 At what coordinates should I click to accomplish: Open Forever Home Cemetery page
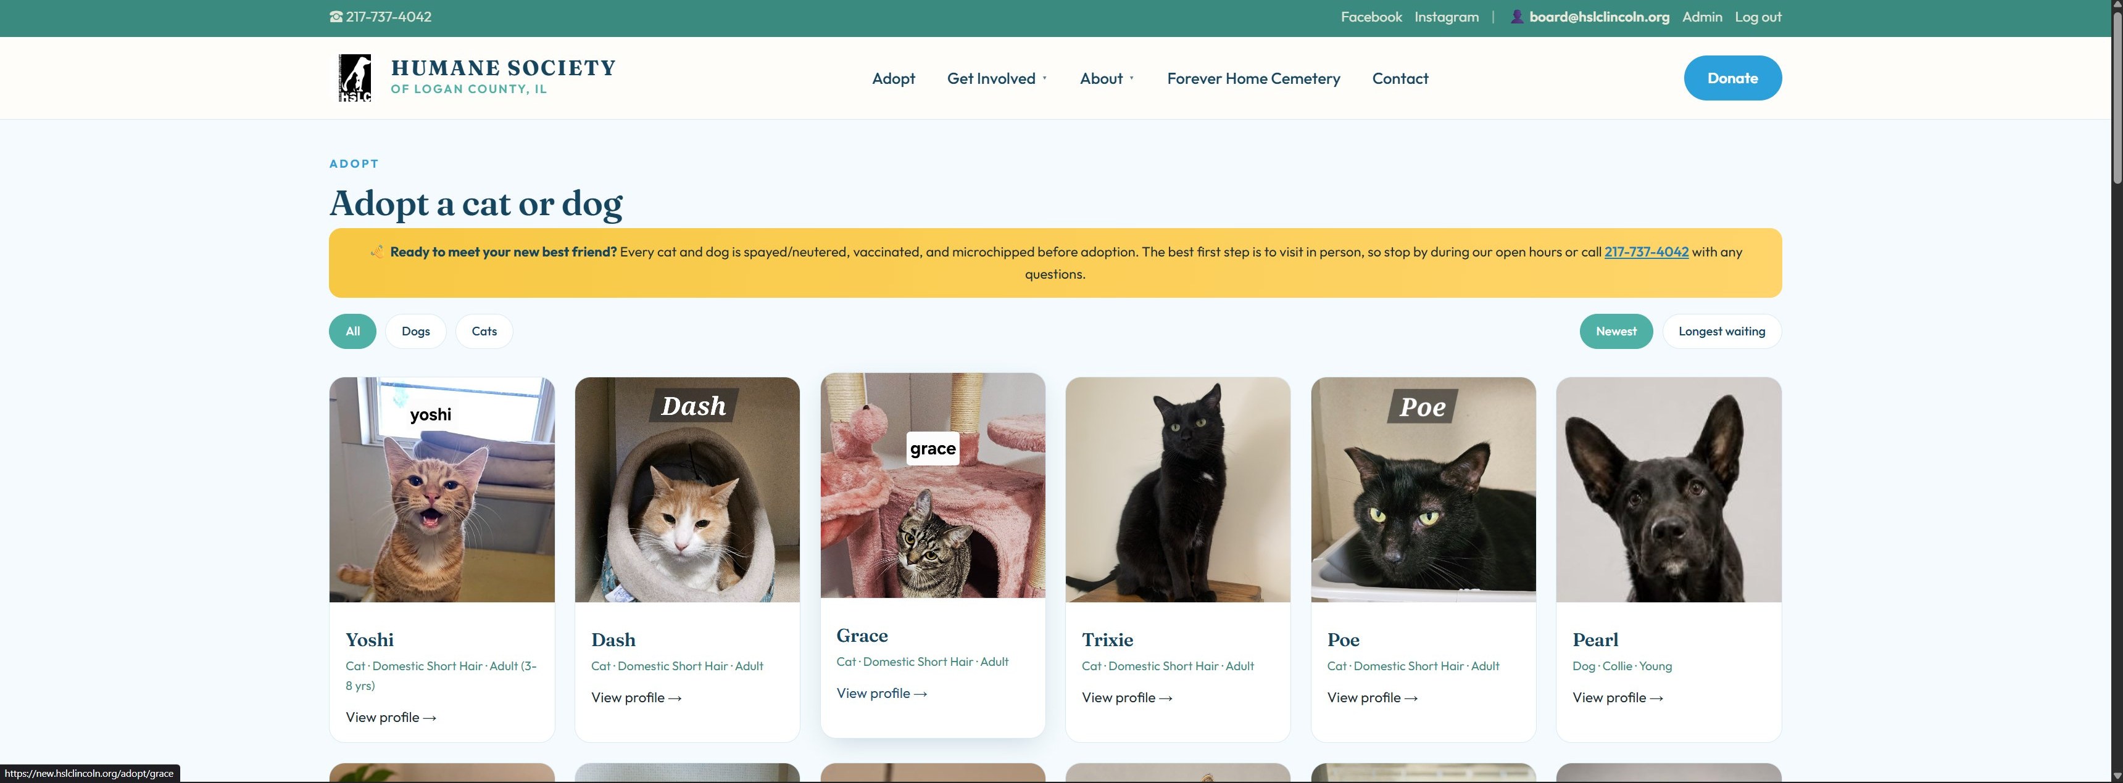coord(1253,78)
